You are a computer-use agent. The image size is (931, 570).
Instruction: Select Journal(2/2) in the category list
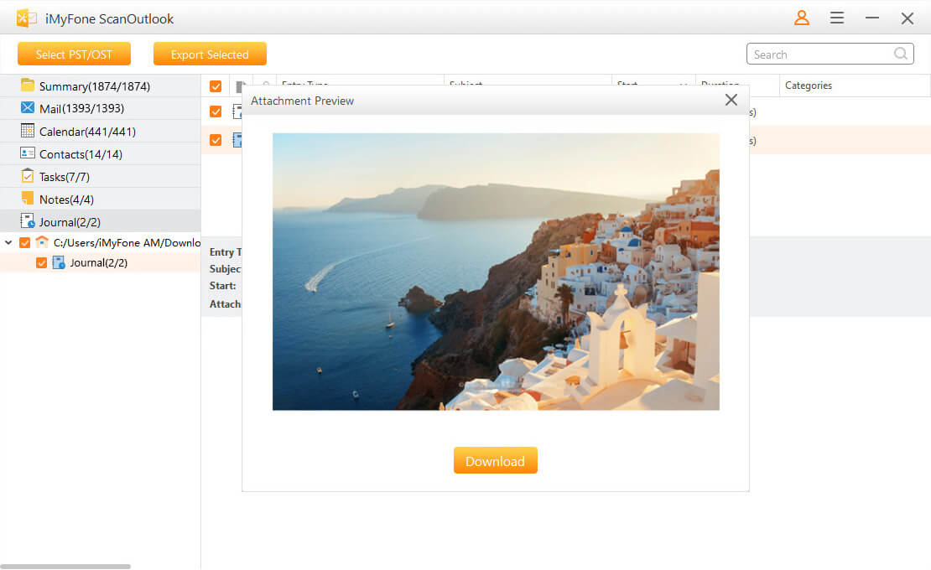point(101,222)
